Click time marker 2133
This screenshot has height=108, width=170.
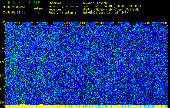[x=51, y=23]
